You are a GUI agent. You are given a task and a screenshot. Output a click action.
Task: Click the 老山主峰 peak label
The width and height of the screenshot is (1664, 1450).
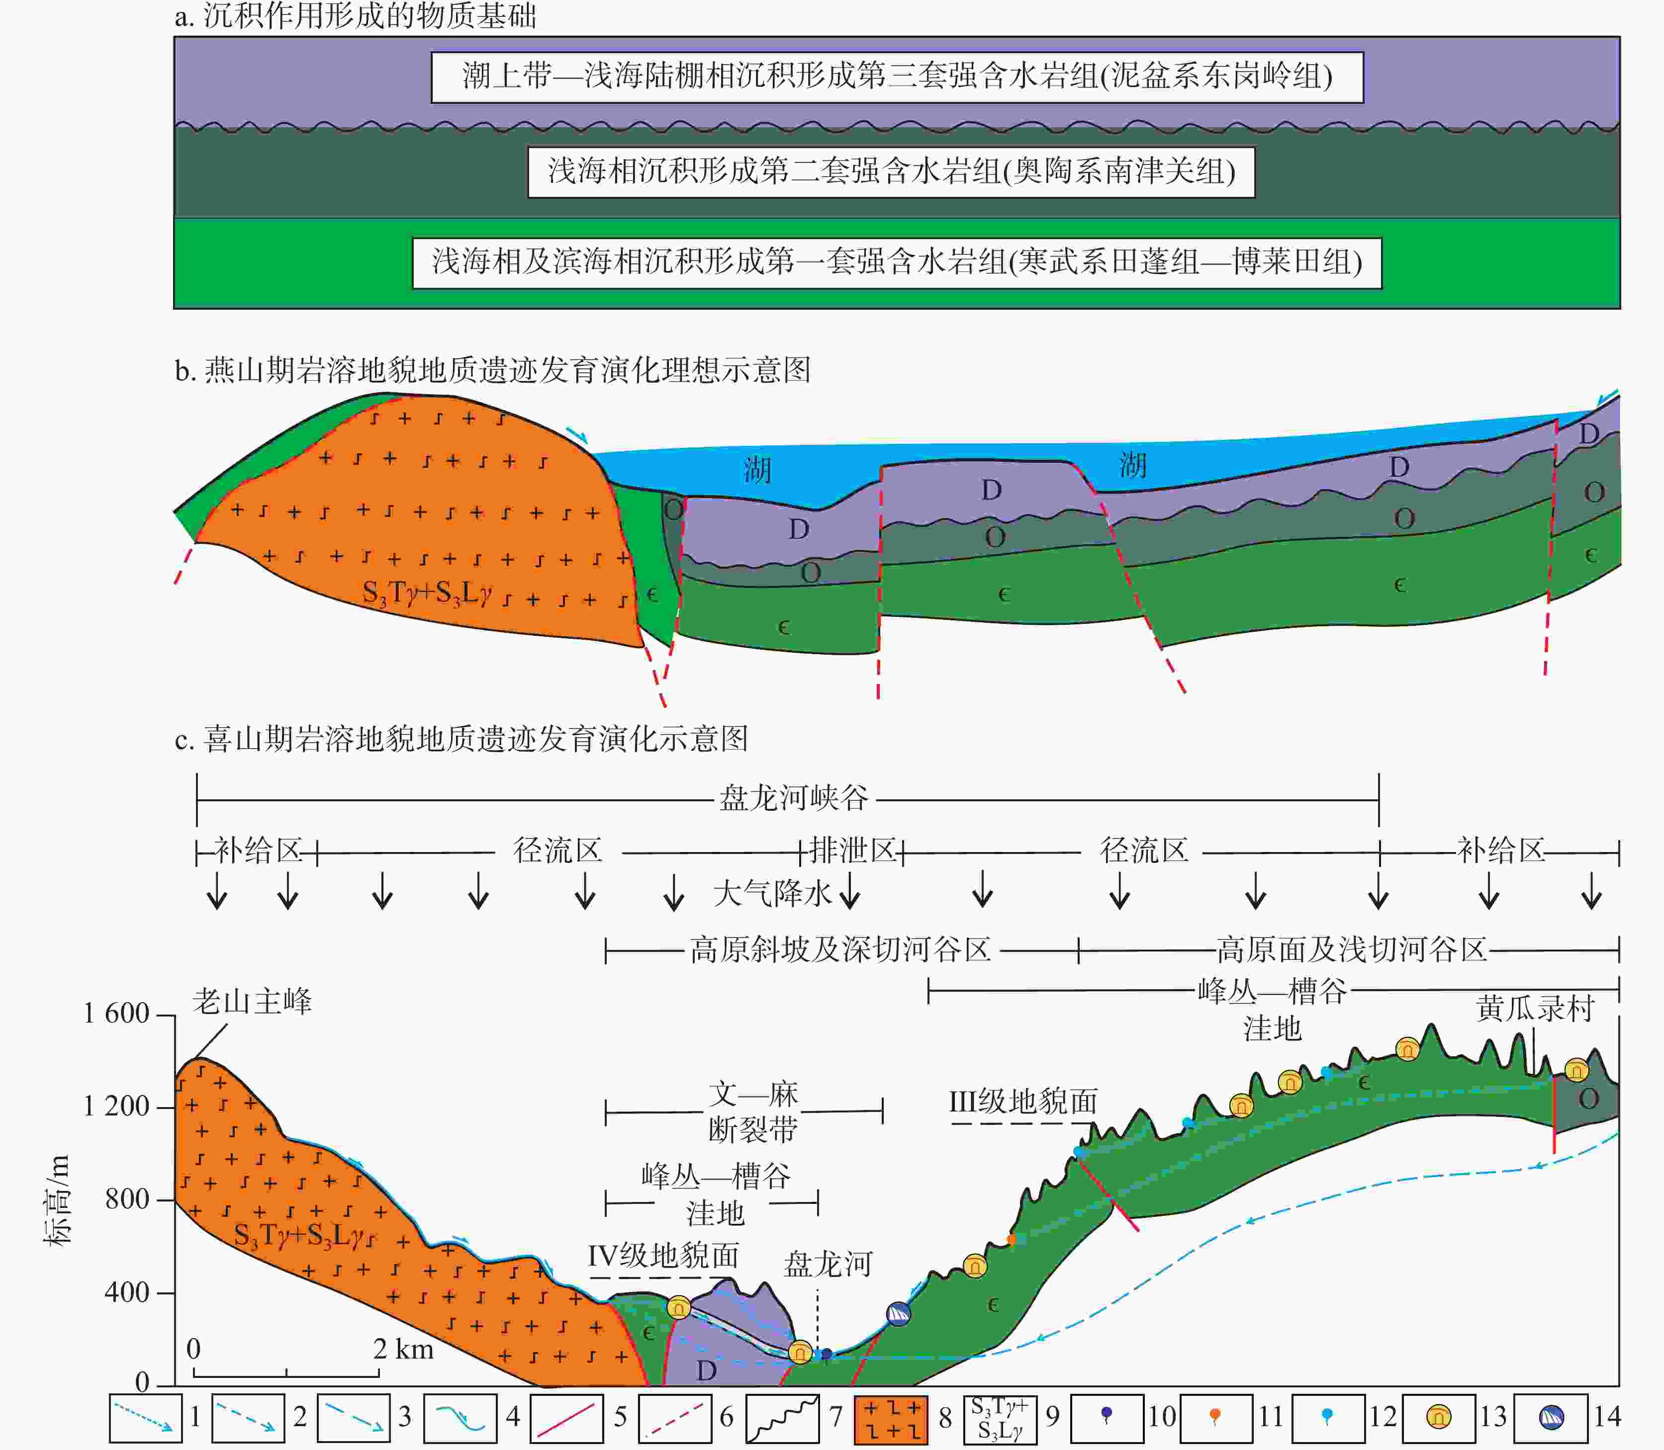point(252,1002)
